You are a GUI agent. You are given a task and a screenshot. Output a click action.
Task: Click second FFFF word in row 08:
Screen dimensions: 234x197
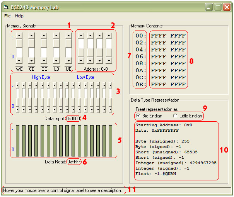(178, 64)
